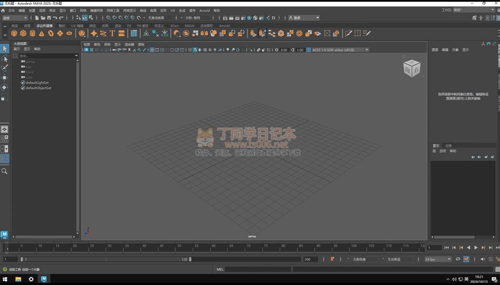
Task: Create a polygon cube from the shelf
Action: click(x=23, y=34)
